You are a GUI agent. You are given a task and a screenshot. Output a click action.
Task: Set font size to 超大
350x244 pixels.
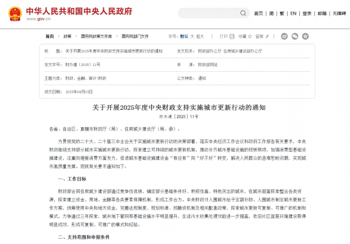tap(200, 36)
